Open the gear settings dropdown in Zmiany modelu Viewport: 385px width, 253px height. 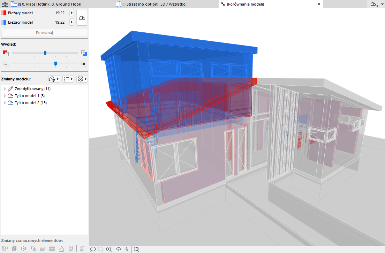[x=82, y=79]
